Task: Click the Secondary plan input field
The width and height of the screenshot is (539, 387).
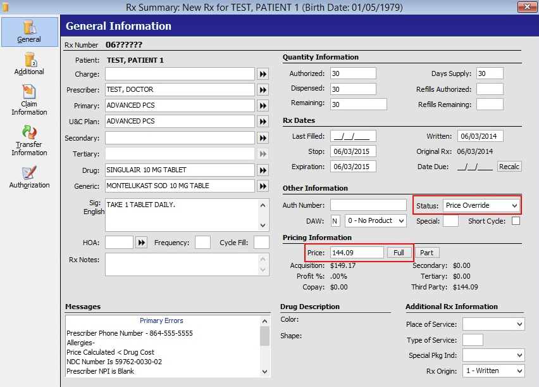Action: pos(180,138)
